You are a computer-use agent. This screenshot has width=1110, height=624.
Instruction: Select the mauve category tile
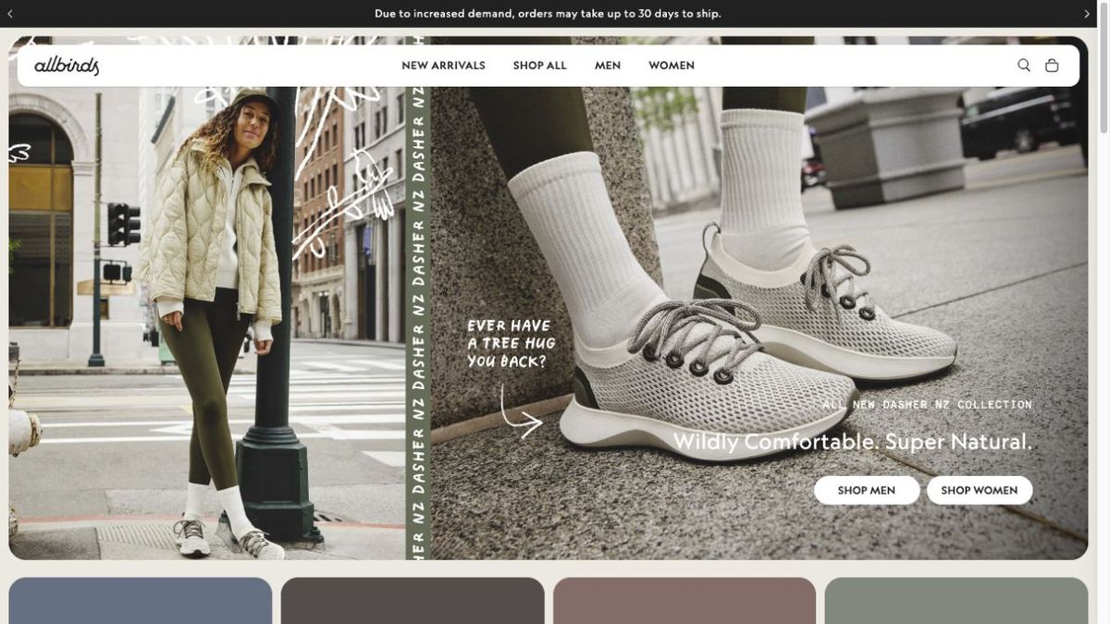pyautogui.click(x=684, y=601)
